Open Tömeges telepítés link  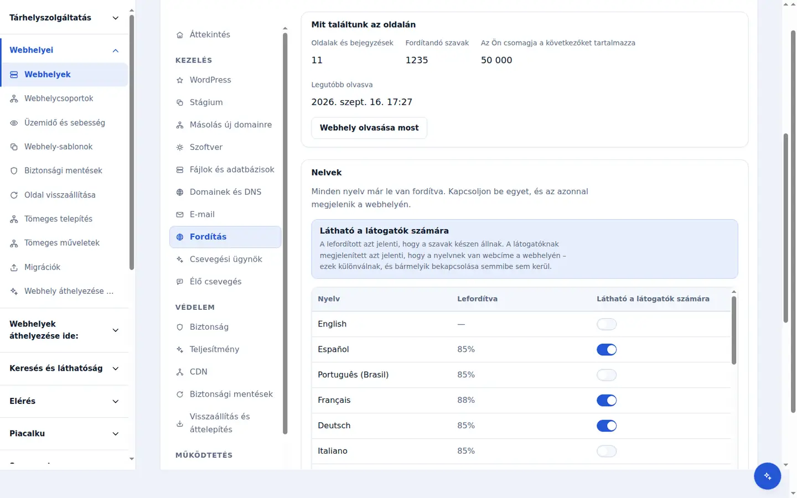click(64, 219)
